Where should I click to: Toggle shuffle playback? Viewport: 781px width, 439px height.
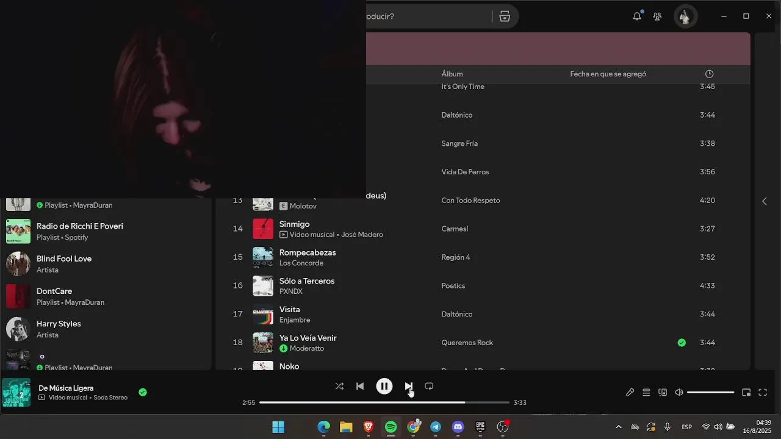click(x=339, y=386)
